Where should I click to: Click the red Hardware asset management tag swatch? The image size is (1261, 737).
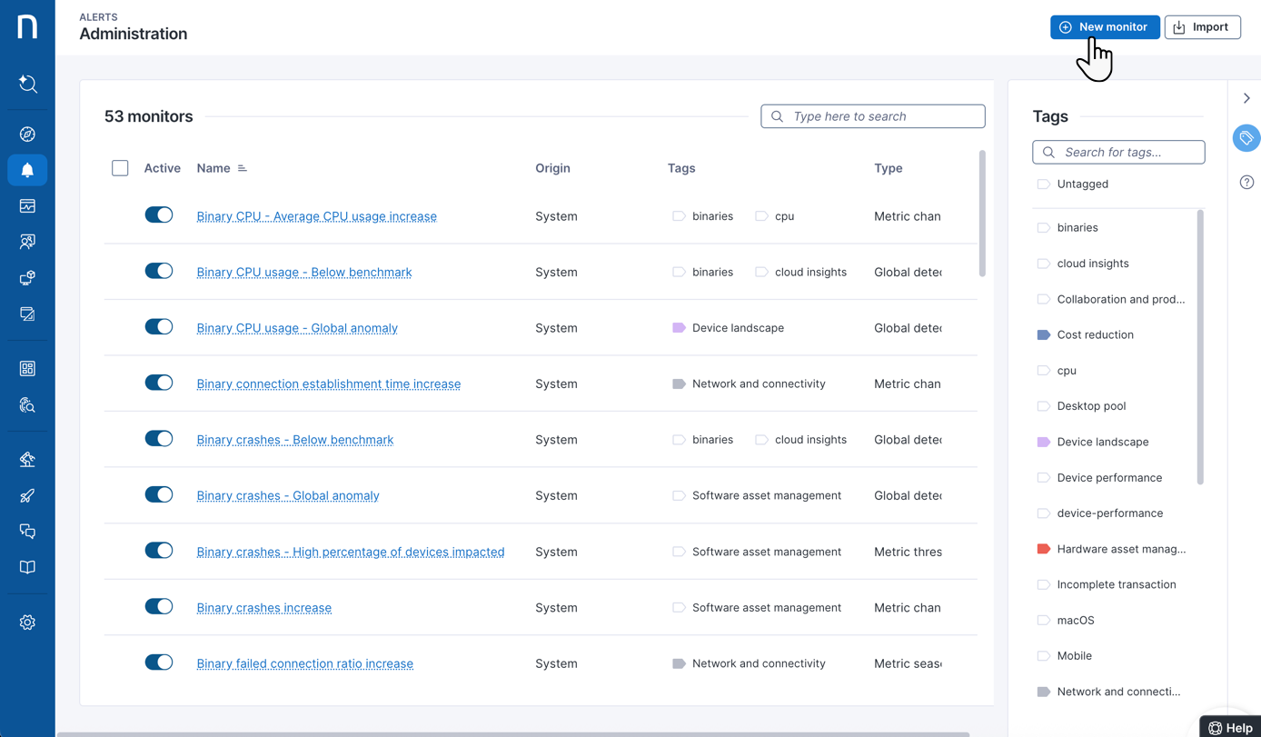coord(1044,549)
